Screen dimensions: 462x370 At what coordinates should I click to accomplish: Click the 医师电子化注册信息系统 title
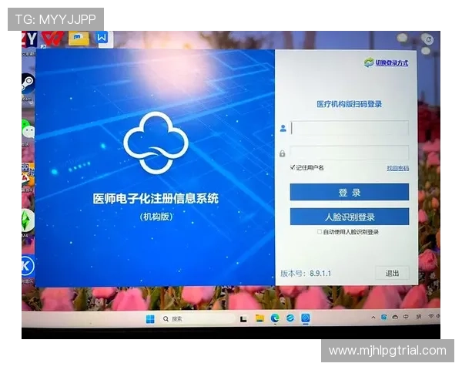(x=156, y=199)
